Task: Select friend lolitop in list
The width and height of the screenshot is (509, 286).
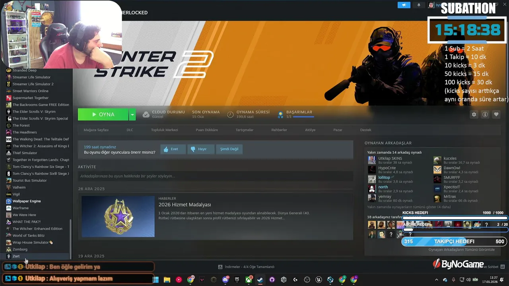Action: click(384, 178)
